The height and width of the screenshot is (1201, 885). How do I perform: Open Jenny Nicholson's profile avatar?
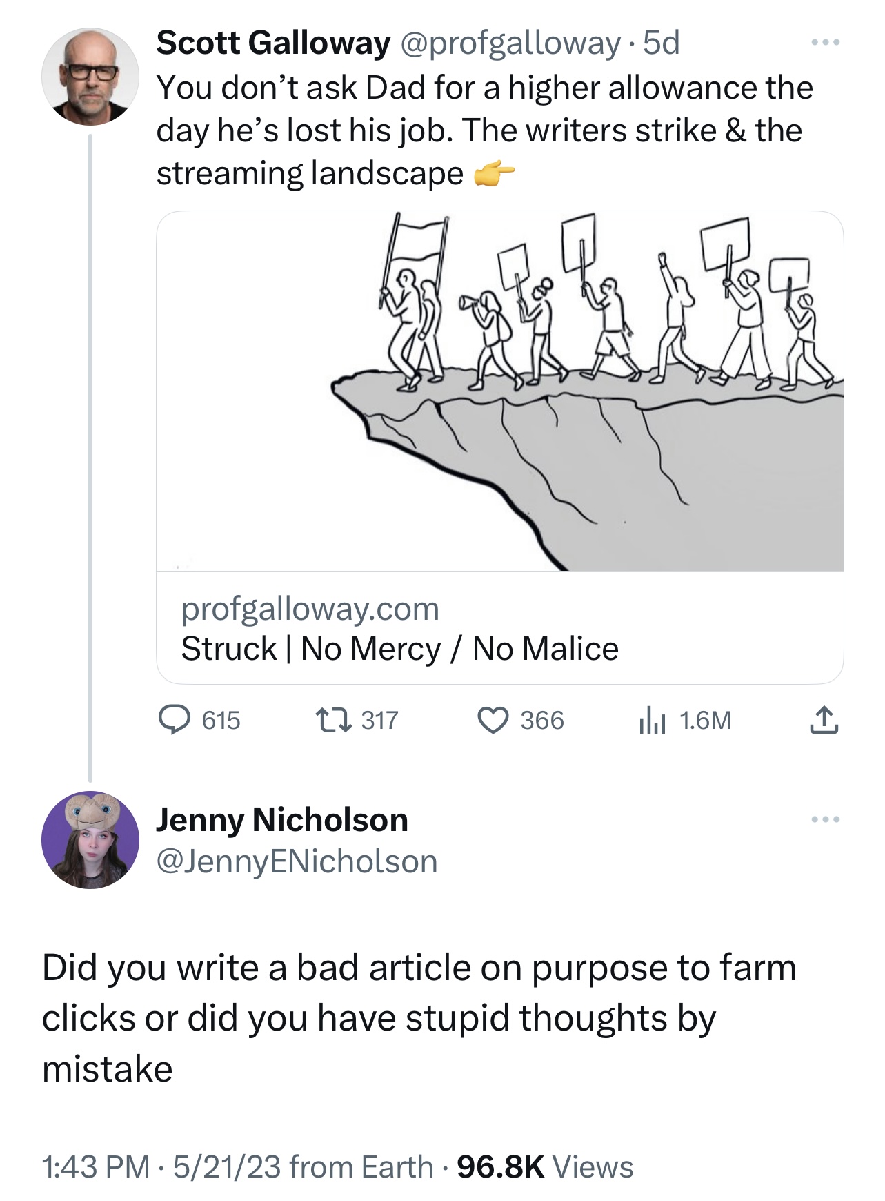point(90,839)
